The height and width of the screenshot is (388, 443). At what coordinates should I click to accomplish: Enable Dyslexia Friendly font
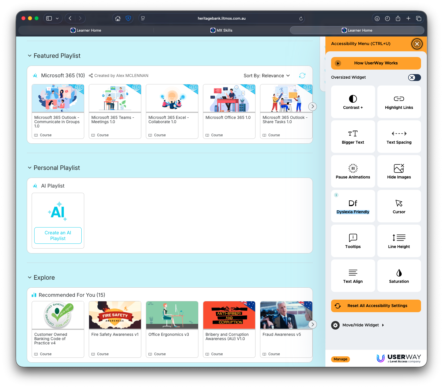353,206
